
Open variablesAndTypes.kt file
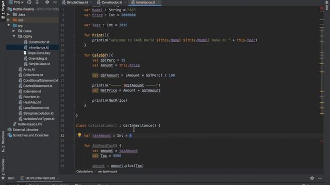(x=39, y=119)
